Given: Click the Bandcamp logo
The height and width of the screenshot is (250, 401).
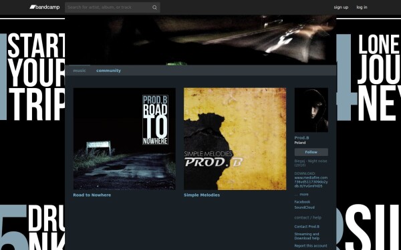Looking at the screenshot, I should (x=45, y=7).
